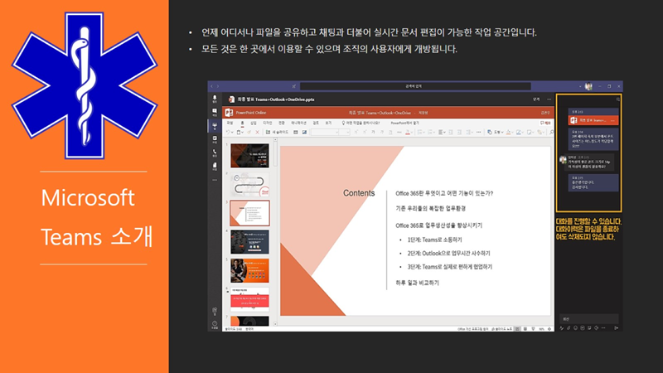Open the Review ribbon tab
The height and width of the screenshot is (373, 663).
click(x=316, y=123)
